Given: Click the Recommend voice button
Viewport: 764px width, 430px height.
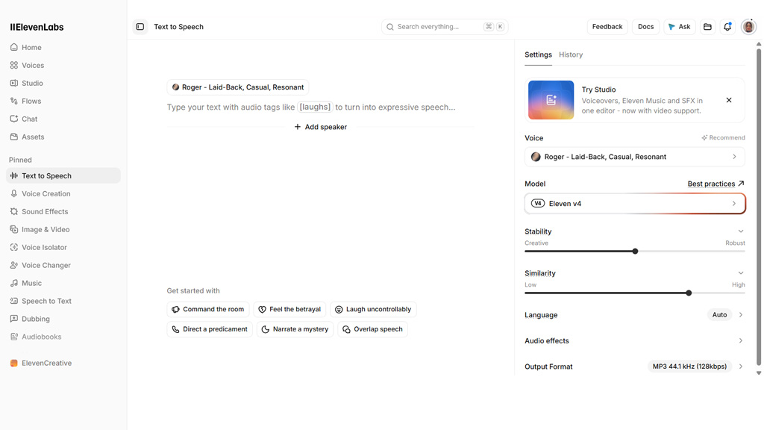Looking at the screenshot, I should pos(723,138).
